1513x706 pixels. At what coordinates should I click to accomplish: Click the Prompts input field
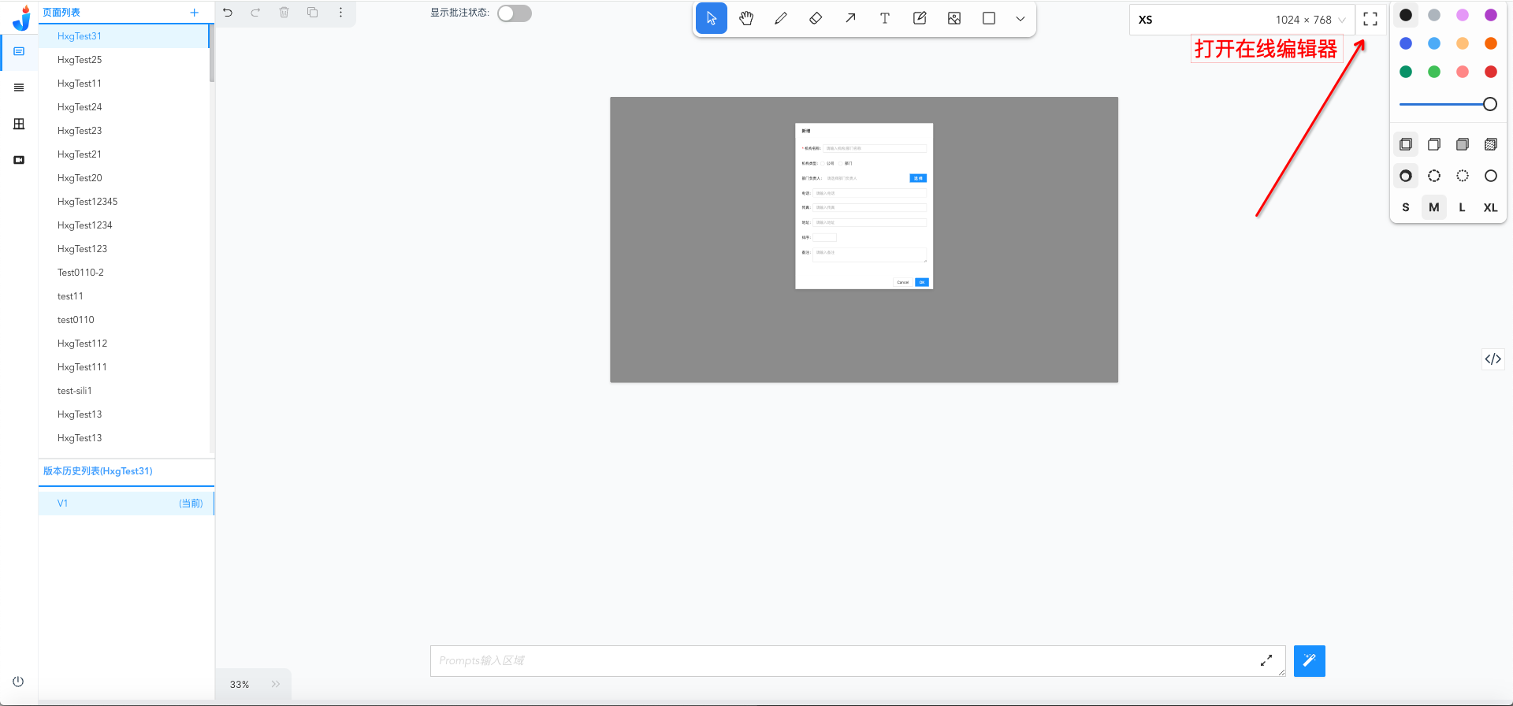843,661
